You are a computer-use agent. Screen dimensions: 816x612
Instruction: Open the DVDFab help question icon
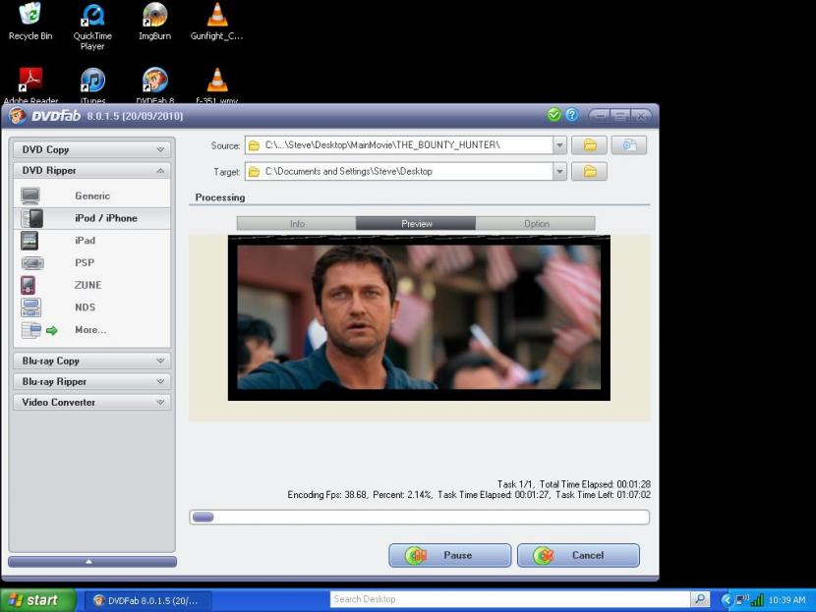click(x=571, y=115)
